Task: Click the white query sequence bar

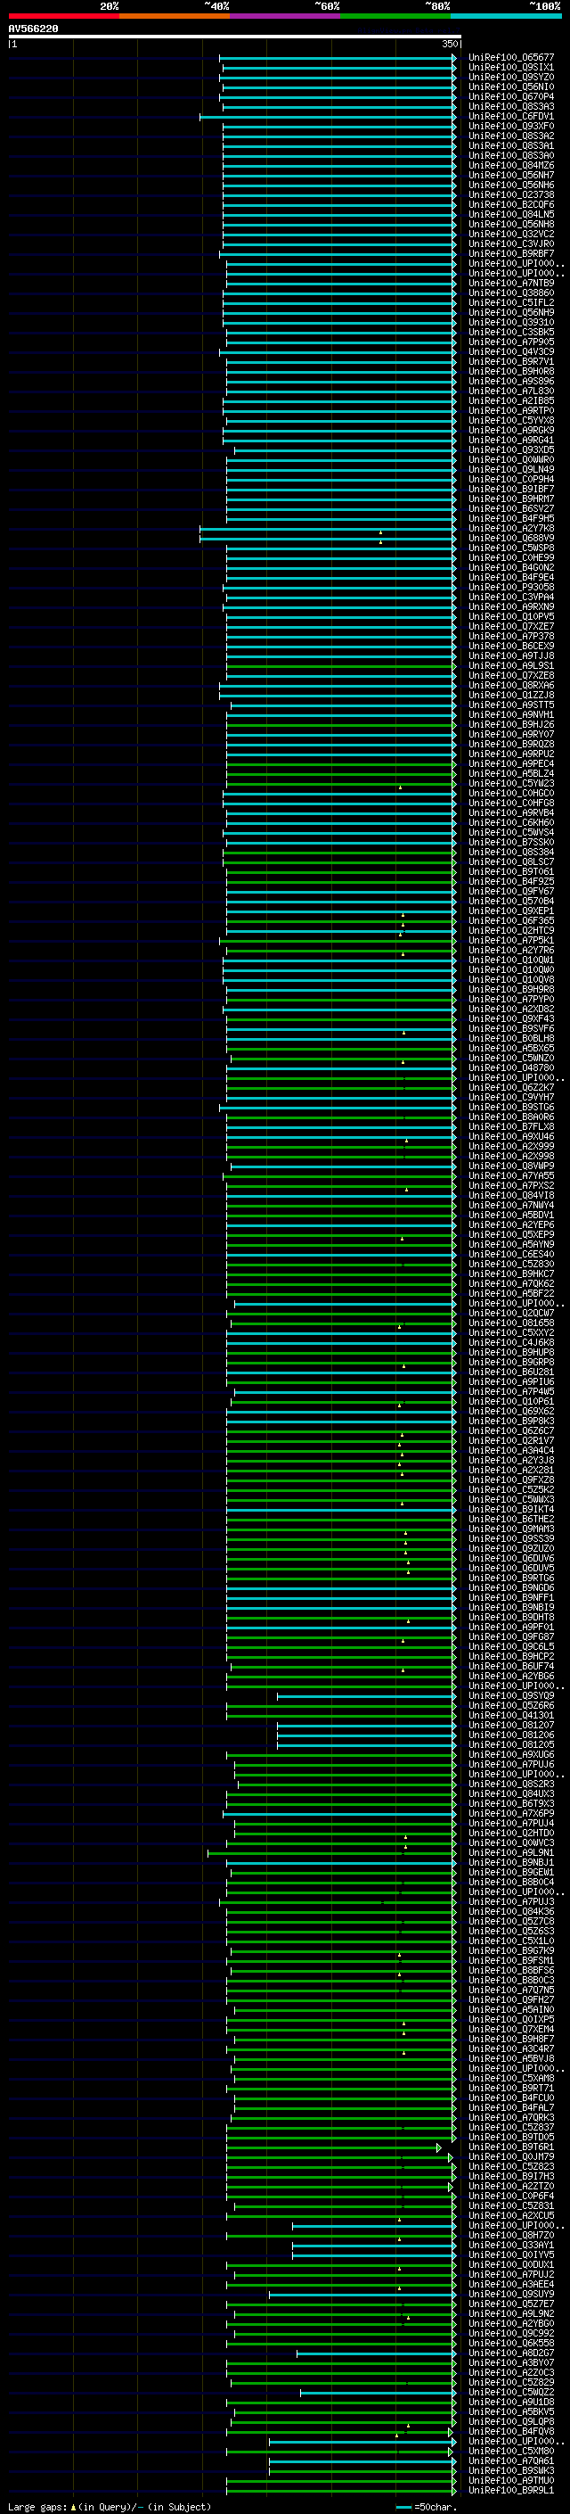Action: [235, 37]
